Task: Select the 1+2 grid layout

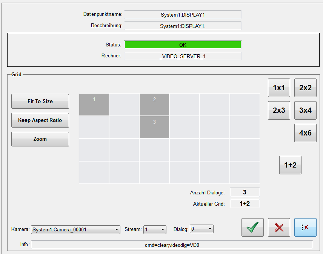Action: tap(290, 165)
